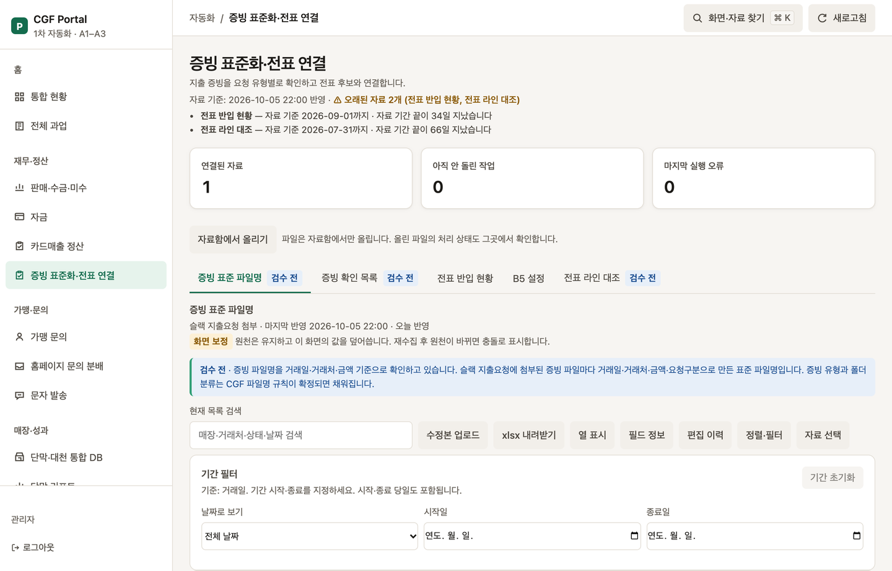The image size is (892, 571).
Task: Open 화면·자료 찾기 search button
Action: (743, 18)
